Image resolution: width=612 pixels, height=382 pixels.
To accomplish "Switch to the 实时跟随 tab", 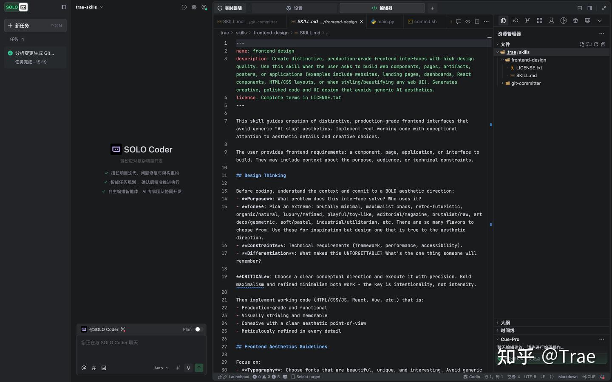I will [x=230, y=8].
